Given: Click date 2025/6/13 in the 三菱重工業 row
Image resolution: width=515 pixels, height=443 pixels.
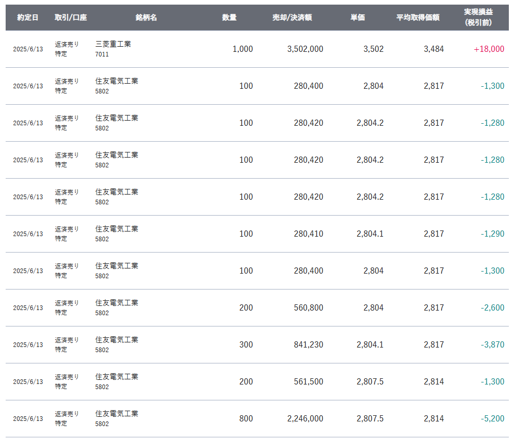Looking at the screenshot, I should tap(28, 49).
